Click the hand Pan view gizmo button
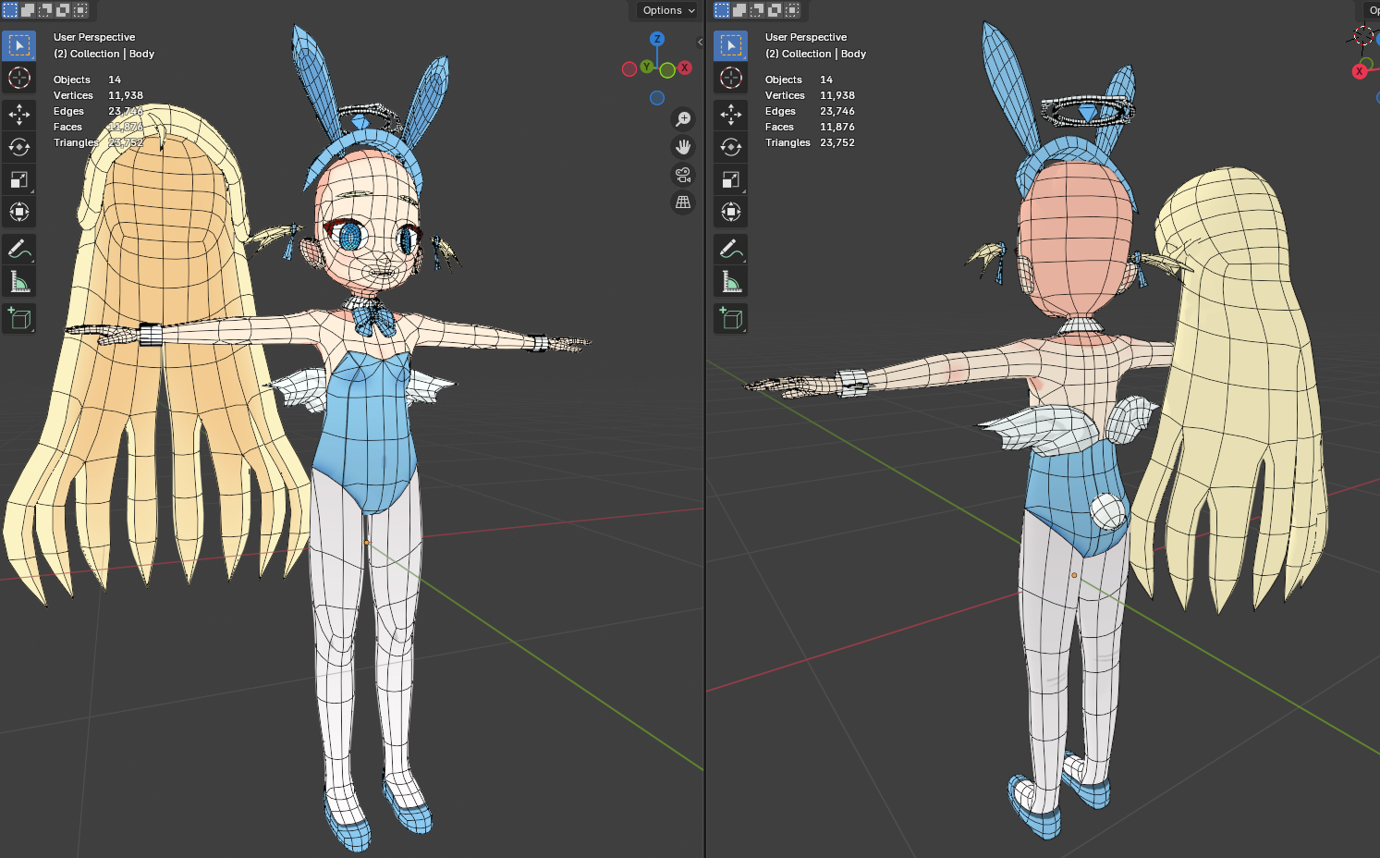 point(683,147)
